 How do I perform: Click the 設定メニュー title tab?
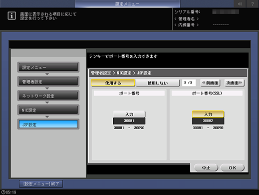click(127, 4)
